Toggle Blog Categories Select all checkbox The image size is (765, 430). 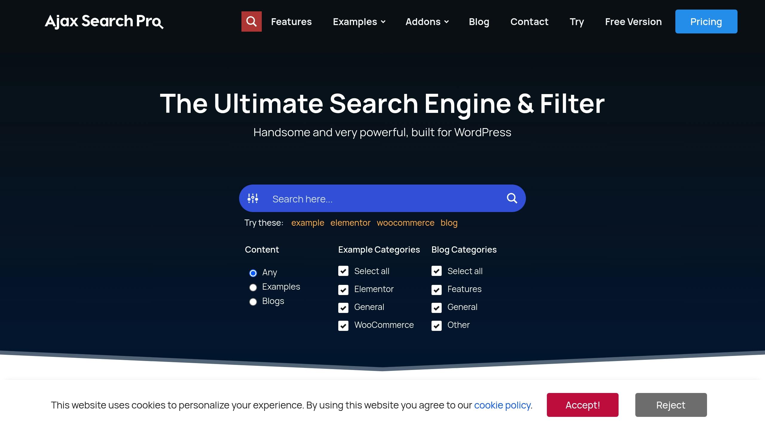(437, 271)
